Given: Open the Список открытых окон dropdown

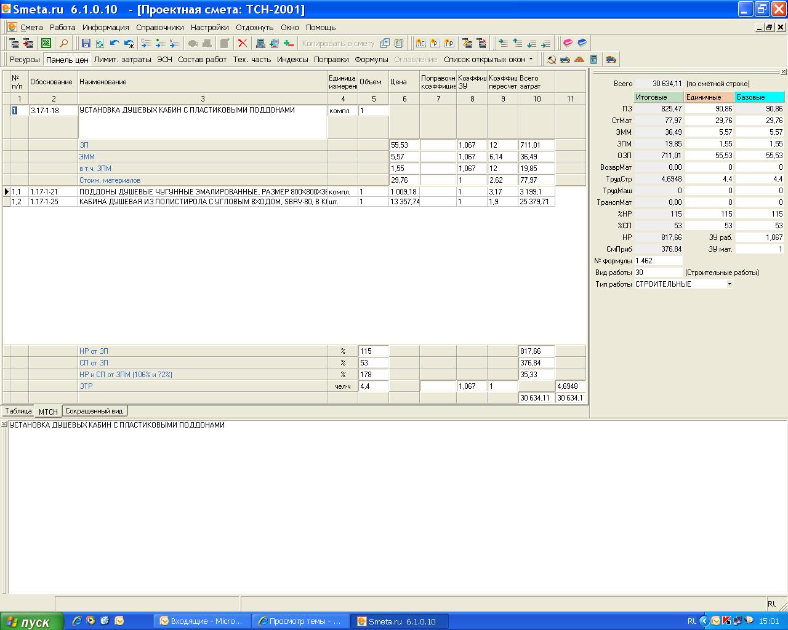Looking at the screenshot, I should (x=488, y=60).
